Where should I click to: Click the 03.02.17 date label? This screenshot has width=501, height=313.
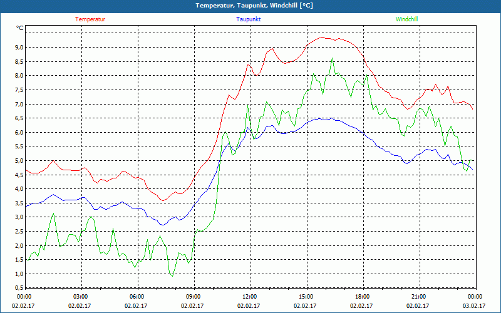tap(474, 305)
